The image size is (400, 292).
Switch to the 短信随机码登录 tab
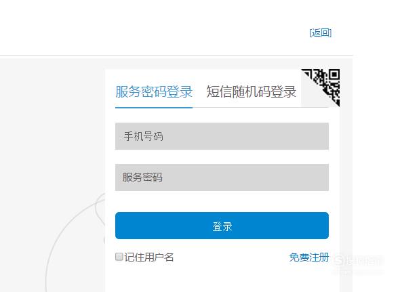coord(251,91)
